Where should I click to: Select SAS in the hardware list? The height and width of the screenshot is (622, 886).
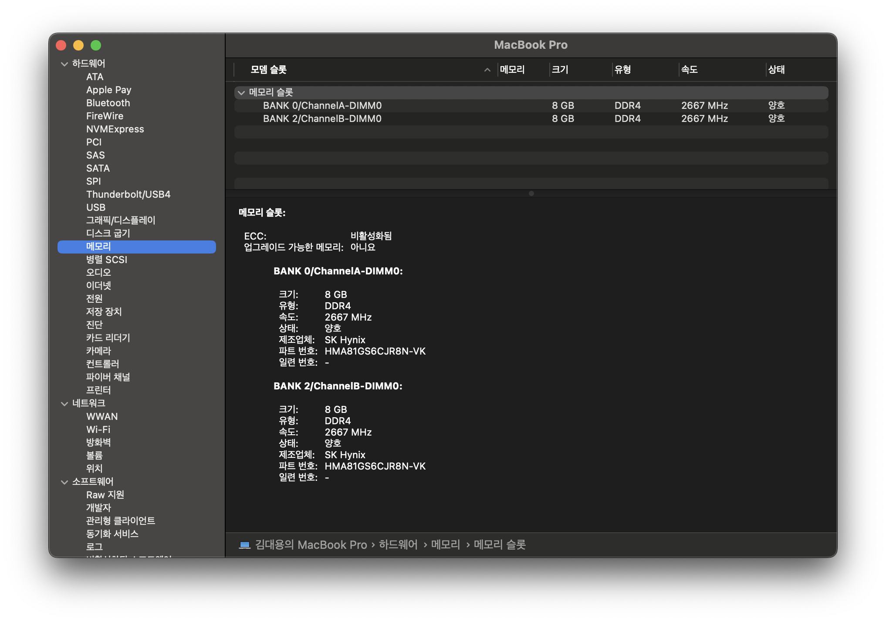click(95, 155)
